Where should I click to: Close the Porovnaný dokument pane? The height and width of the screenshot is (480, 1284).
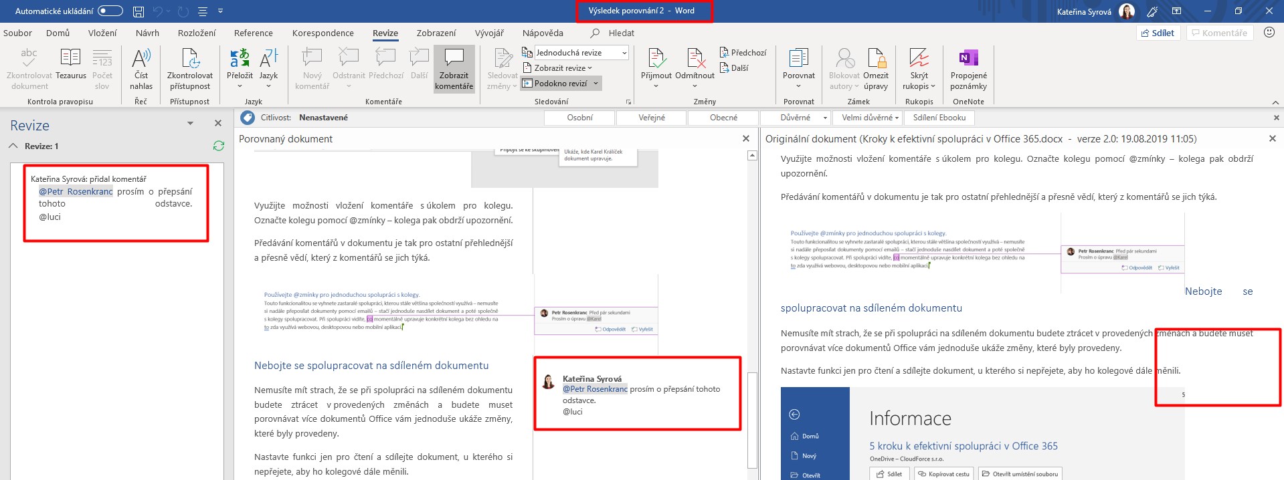pyautogui.click(x=746, y=138)
